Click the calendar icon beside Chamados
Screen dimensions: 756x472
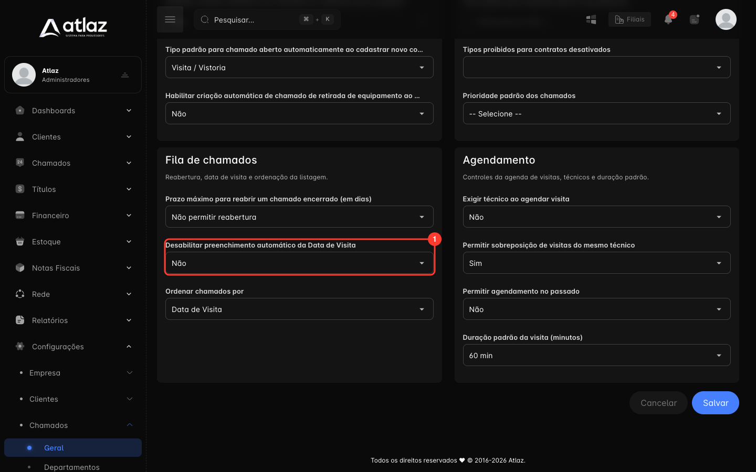tap(20, 163)
